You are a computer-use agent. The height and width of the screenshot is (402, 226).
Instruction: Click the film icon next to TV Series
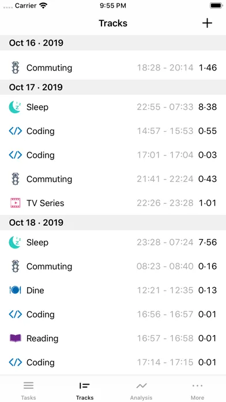coord(16,203)
